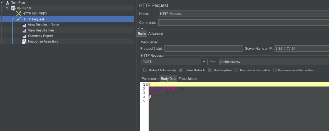Open the Parameters tab
Viewport: 329px width, 131px height.
pos(150,79)
